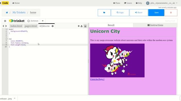Share this trinket
Image resolution: width=181 pixels, height=101 pixels.
(139, 13)
